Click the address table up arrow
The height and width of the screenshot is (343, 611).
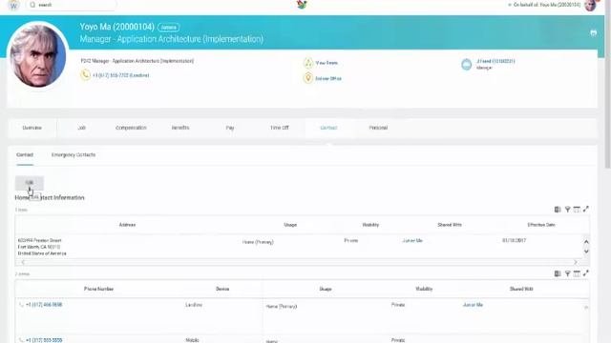pyautogui.click(x=586, y=242)
